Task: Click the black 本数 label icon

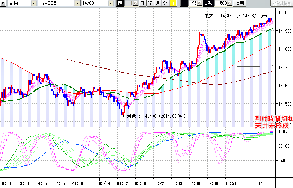Action: pyautogui.click(x=208, y=3)
